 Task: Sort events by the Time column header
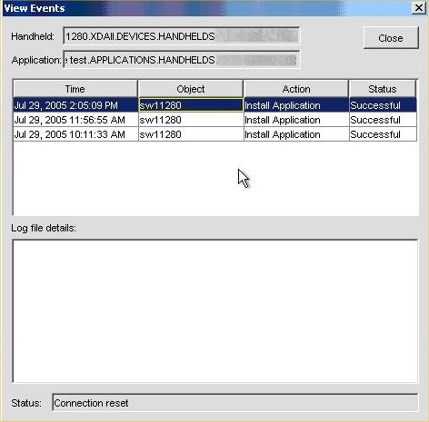pos(75,89)
